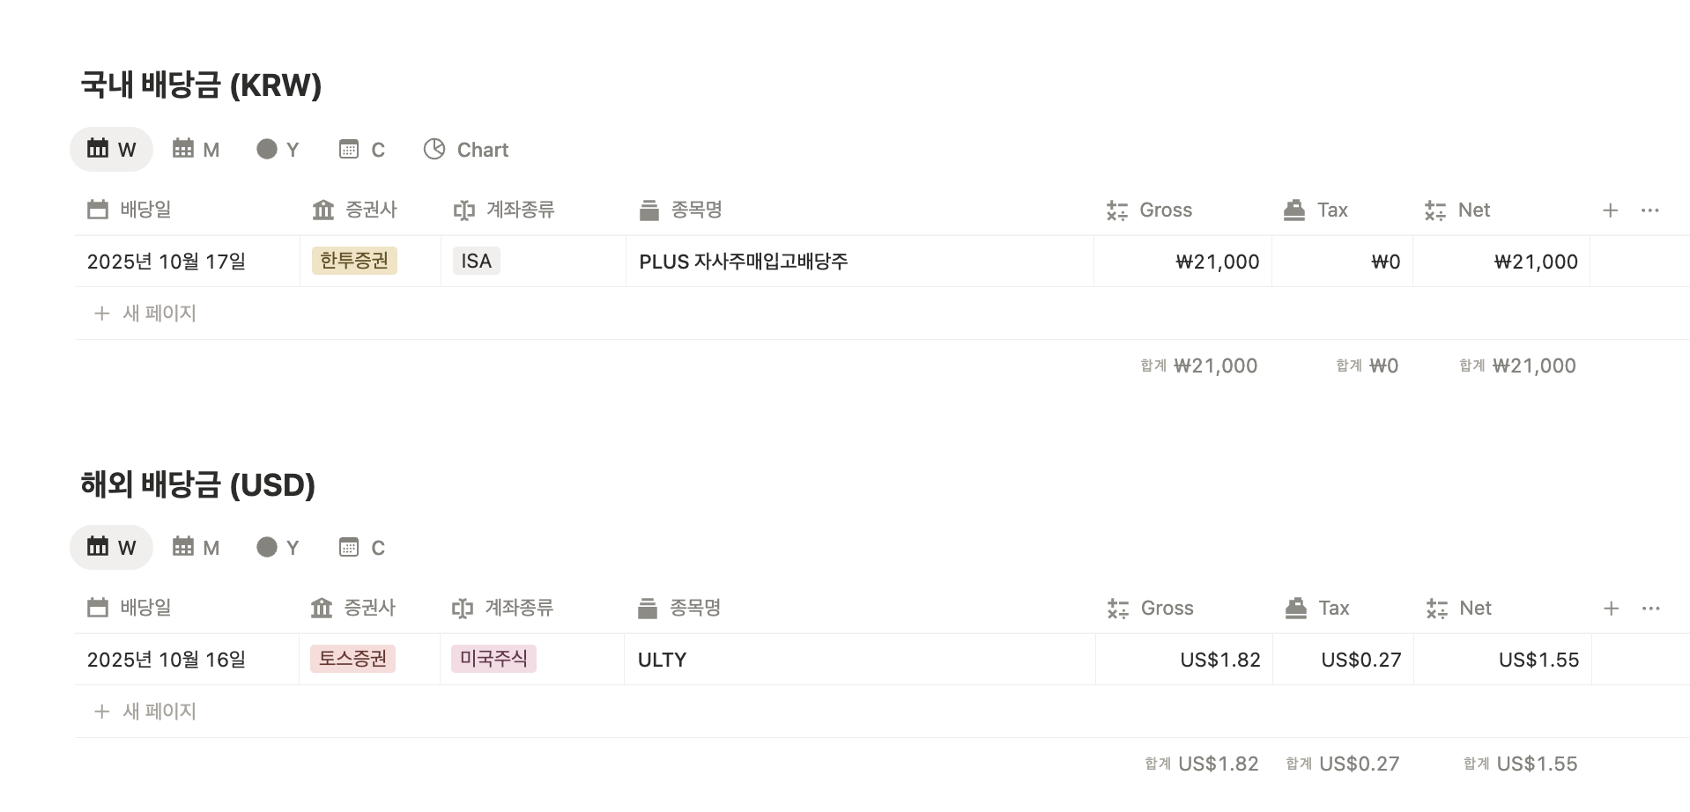Click the 증권사 bank icon in the USD table

click(x=322, y=608)
